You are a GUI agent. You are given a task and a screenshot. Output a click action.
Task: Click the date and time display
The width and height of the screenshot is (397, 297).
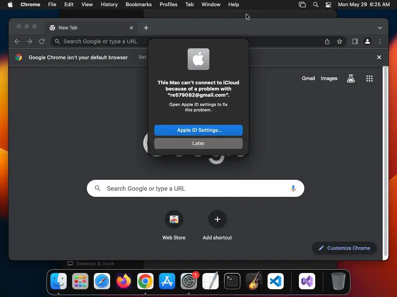tap(364, 4)
